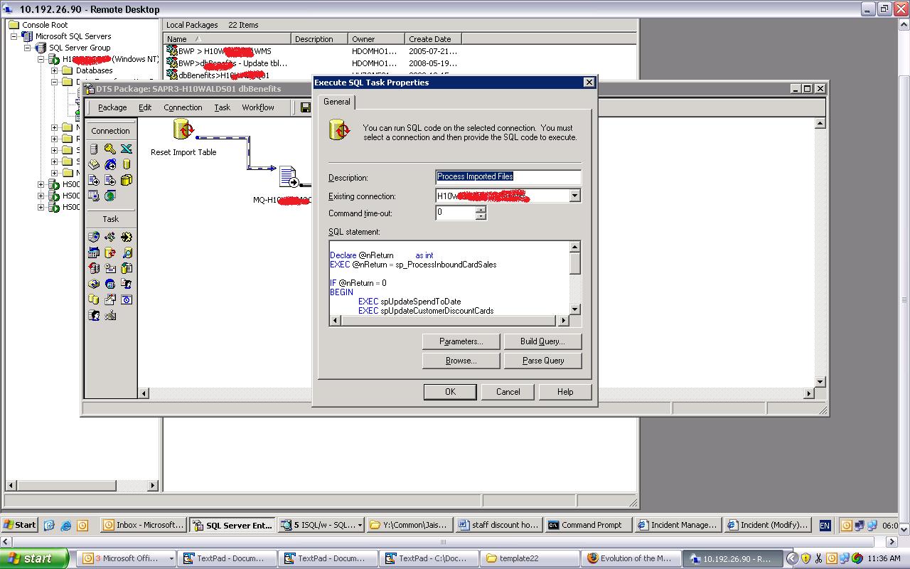The image size is (910, 569).
Task: Open the Package menu
Action: pyautogui.click(x=112, y=107)
